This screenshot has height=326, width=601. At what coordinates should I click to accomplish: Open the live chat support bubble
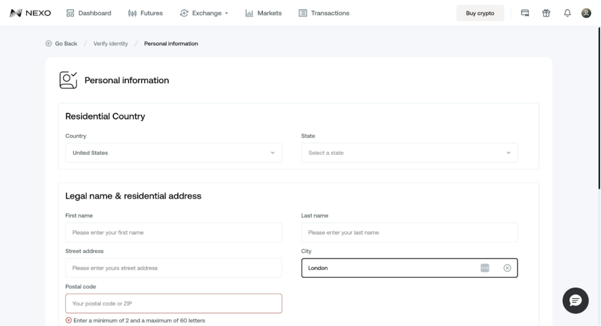click(x=575, y=301)
